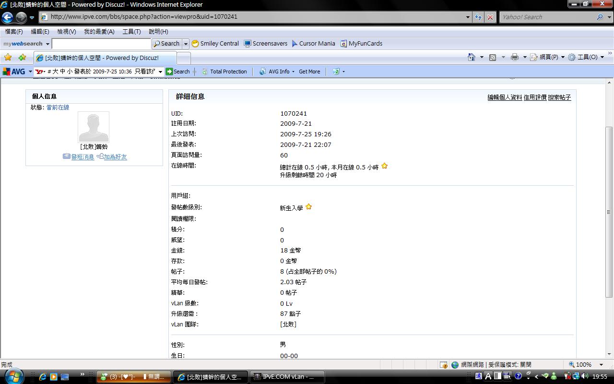Image resolution: width=614 pixels, height=384 pixels.
Task: Click the Refresh button beside address bar
Action: click(478, 17)
